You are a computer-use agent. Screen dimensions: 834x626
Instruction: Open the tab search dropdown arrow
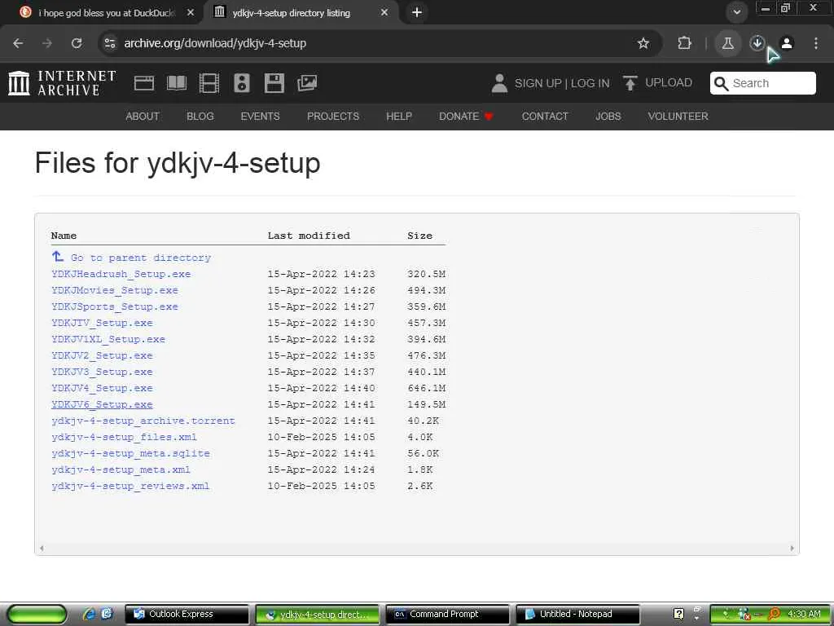point(736,12)
